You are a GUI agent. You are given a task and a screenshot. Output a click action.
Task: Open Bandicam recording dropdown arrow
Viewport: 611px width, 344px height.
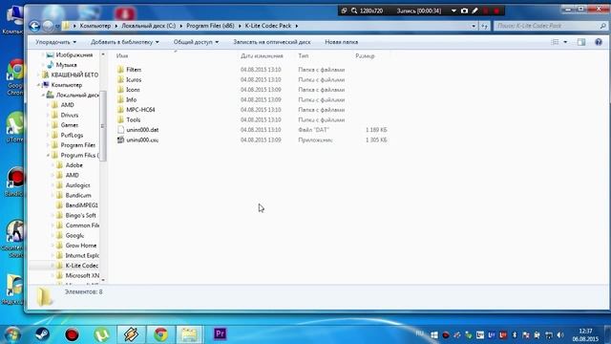(453, 11)
